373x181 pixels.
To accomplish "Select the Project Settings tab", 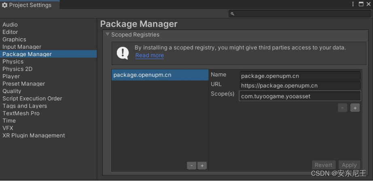I will tap(30, 5).
